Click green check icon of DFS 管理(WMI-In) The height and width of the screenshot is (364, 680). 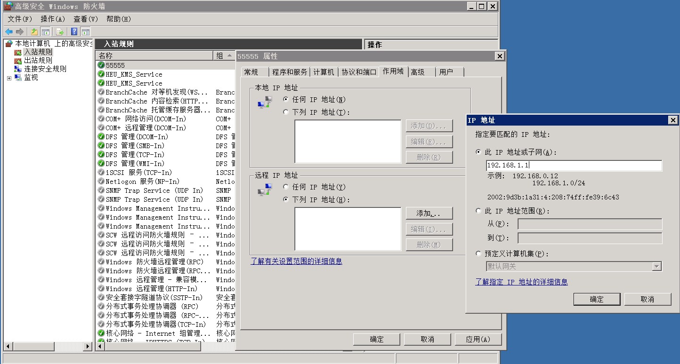click(101, 164)
